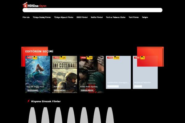
Task: Click the Küçük Deniz Kızı title
Action: coord(35,87)
